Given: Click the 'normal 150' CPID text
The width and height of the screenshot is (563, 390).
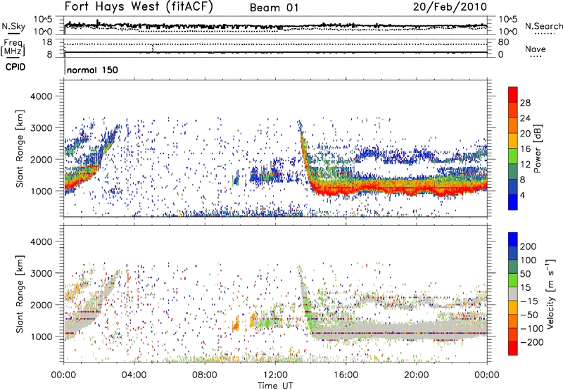Looking at the screenshot, I should (x=92, y=70).
